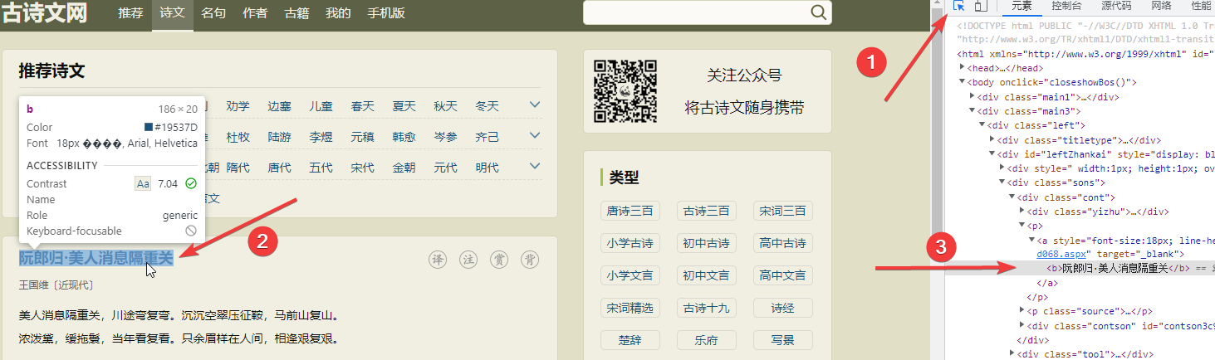Expand the dynasty row ending with 明代
This screenshot has height=360, width=1215.
click(535, 167)
